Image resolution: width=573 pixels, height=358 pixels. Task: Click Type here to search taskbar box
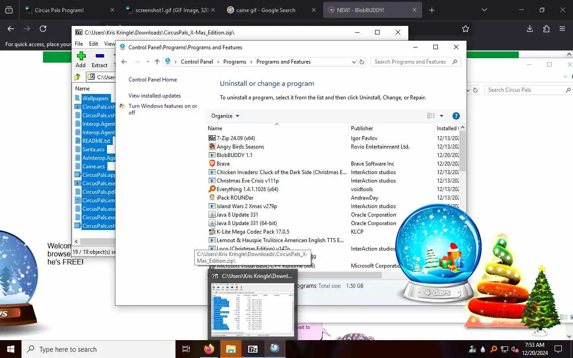point(98,349)
